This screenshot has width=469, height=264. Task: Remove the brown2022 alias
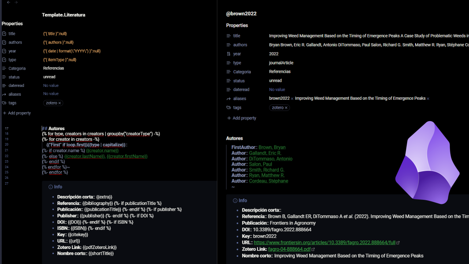(292, 99)
